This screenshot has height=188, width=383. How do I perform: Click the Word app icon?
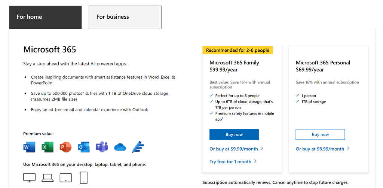pyautogui.click(x=29, y=147)
